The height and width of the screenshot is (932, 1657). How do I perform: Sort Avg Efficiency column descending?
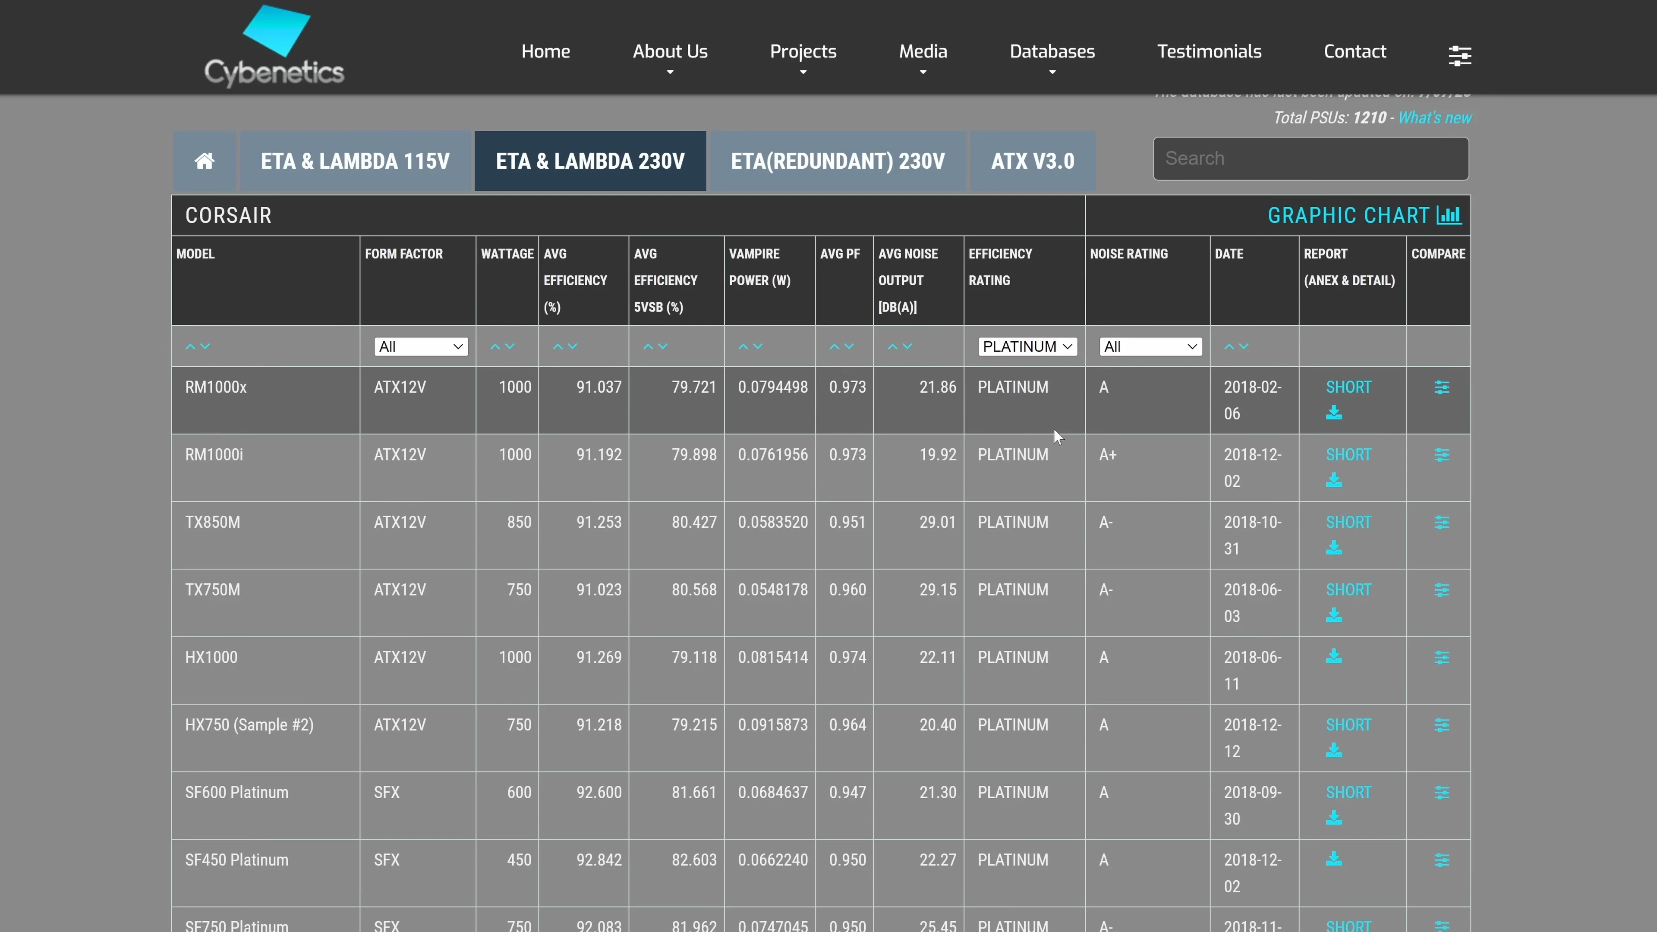point(573,346)
